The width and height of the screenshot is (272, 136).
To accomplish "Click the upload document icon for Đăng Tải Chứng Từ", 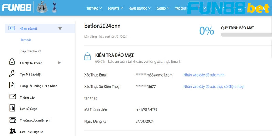I will click(12, 85).
